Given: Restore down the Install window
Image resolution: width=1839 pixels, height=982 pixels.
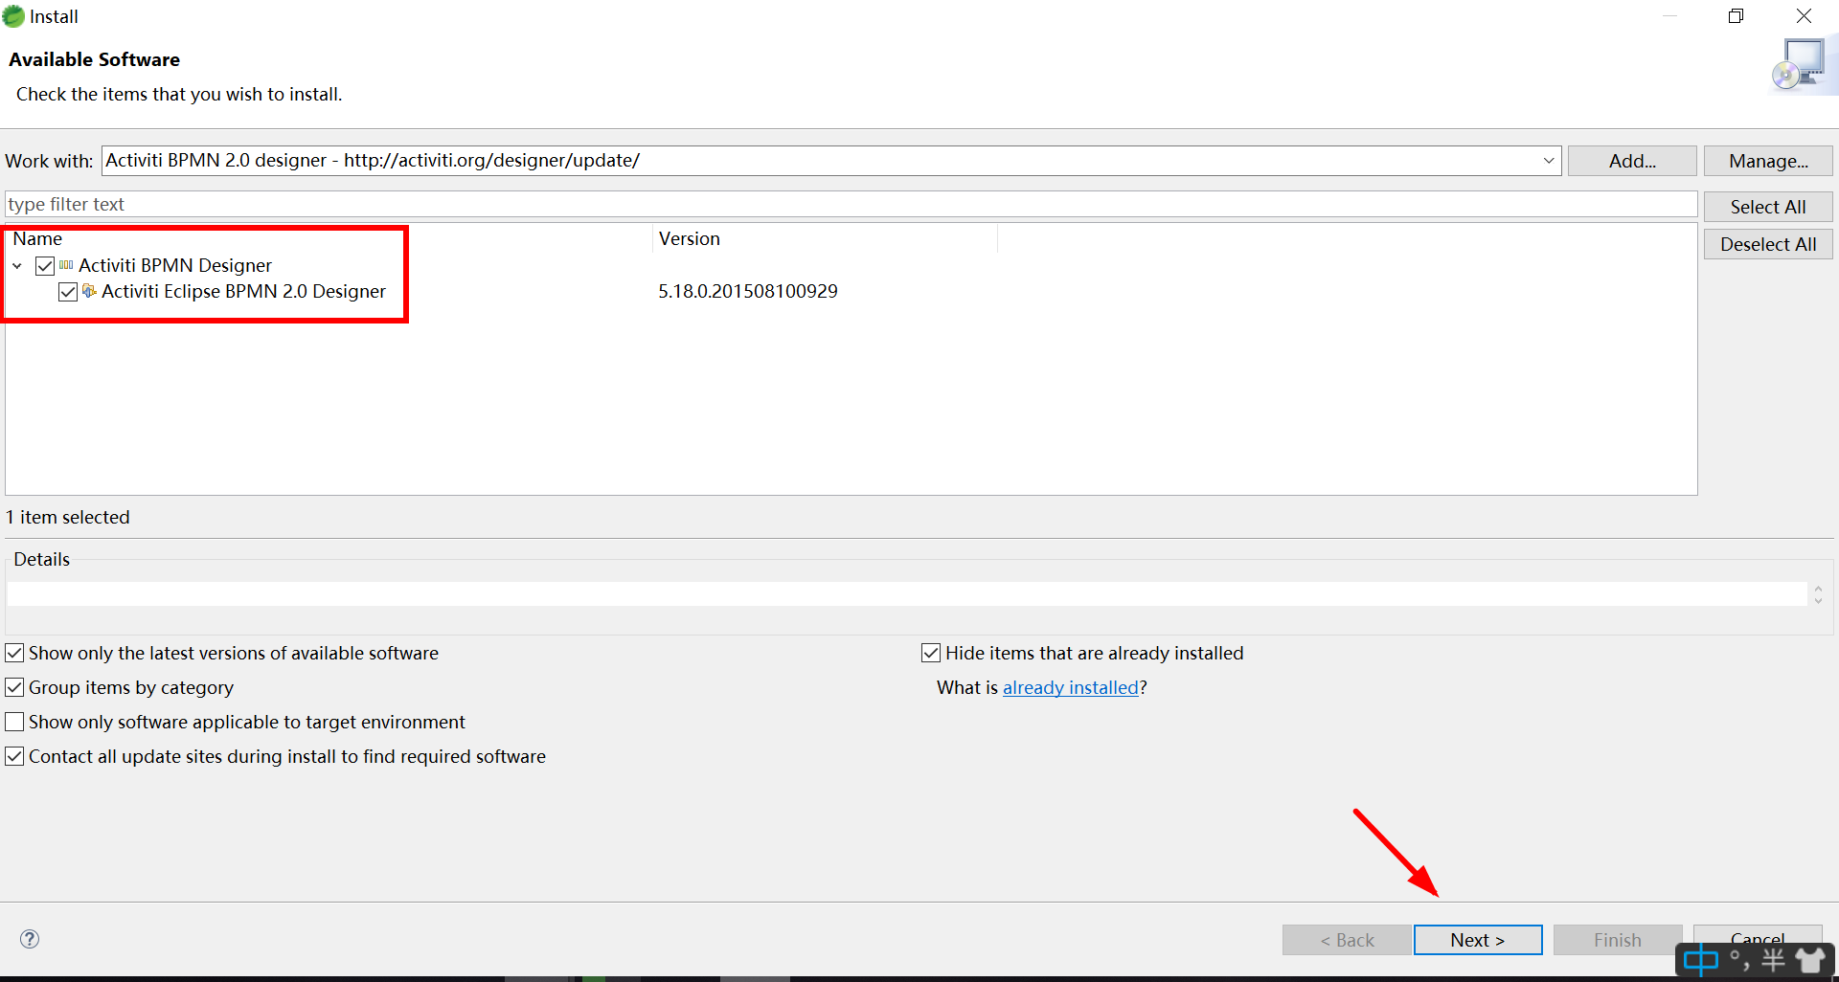Looking at the screenshot, I should tap(1736, 16).
